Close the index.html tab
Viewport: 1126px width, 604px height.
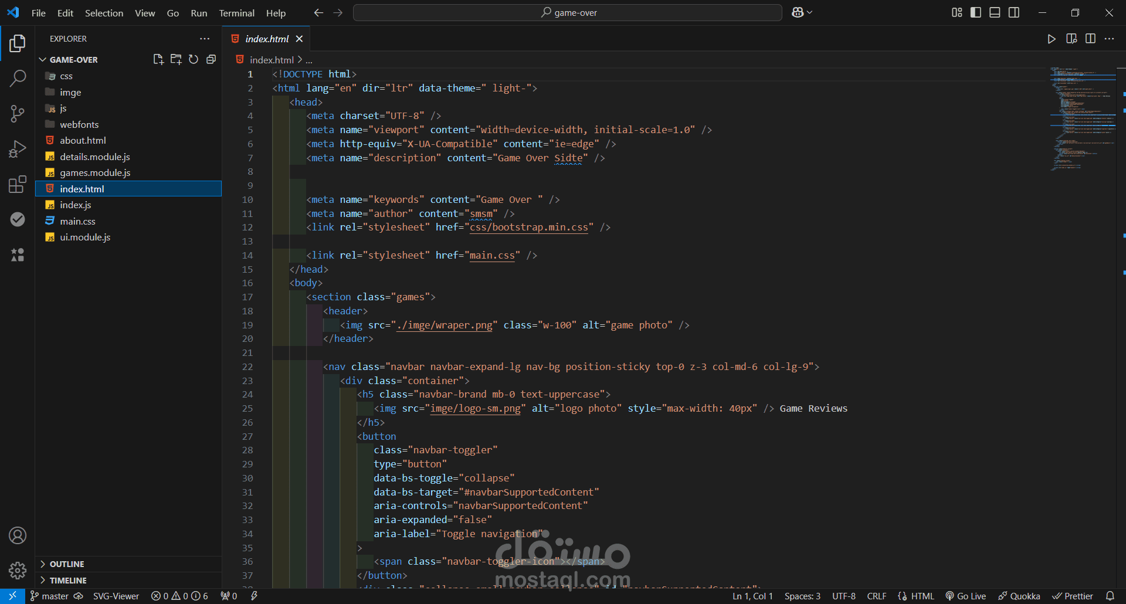click(x=299, y=39)
